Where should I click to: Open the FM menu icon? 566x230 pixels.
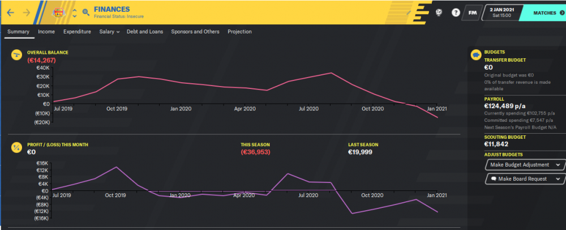[x=472, y=12]
